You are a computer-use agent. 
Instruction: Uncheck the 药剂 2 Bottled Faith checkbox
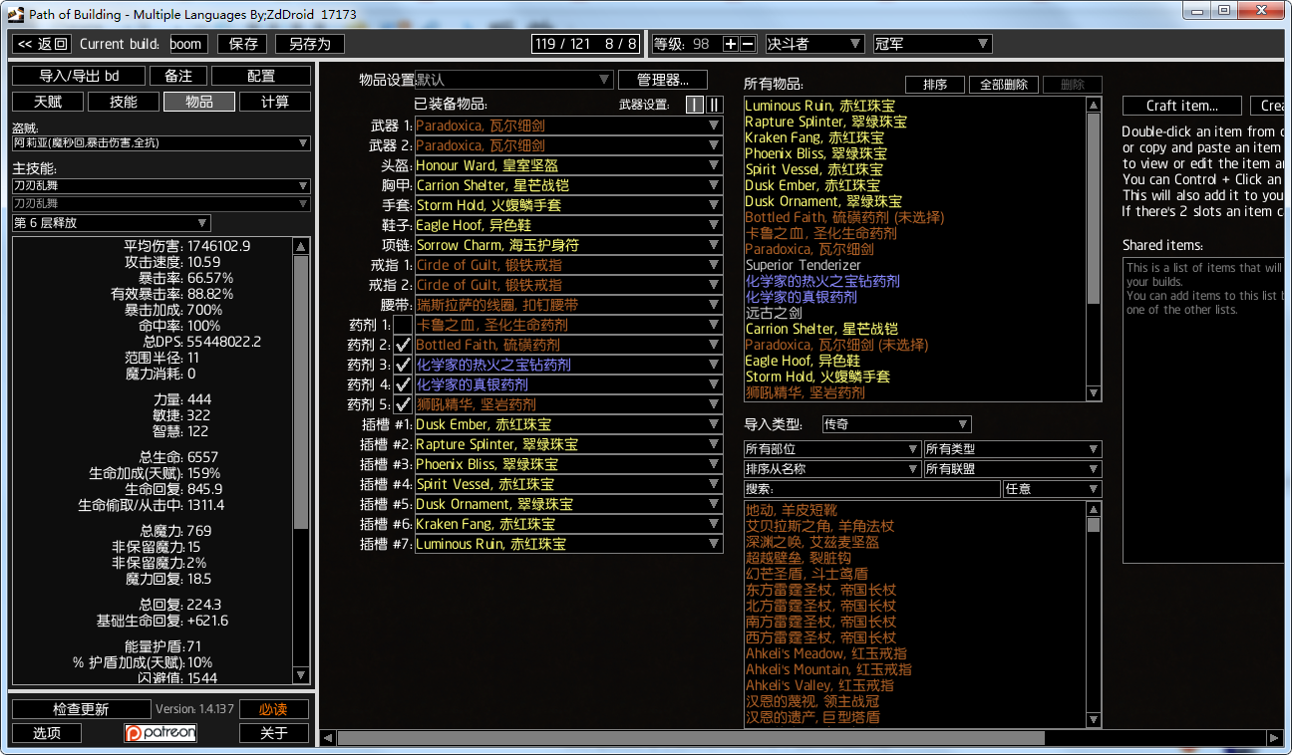pyautogui.click(x=403, y=345)
